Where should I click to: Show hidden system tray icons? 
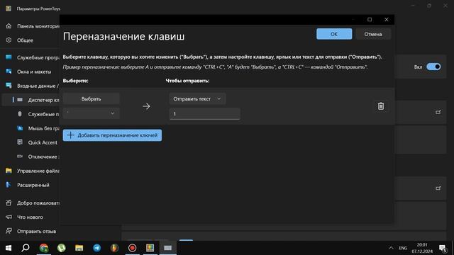391,248
